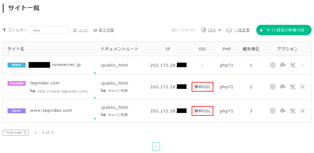The height and width of the screenshot is (153, 314).
Task: Go to page 1 in pagination
Action: click(x=156, y=147)
